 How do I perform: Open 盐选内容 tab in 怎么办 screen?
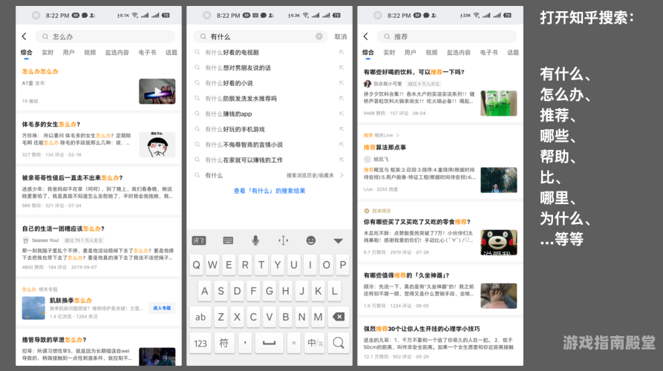117,53
